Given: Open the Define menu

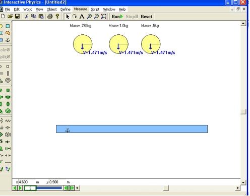Looking at the screenshot, I should pyautogui.click(x=66, y=10).
